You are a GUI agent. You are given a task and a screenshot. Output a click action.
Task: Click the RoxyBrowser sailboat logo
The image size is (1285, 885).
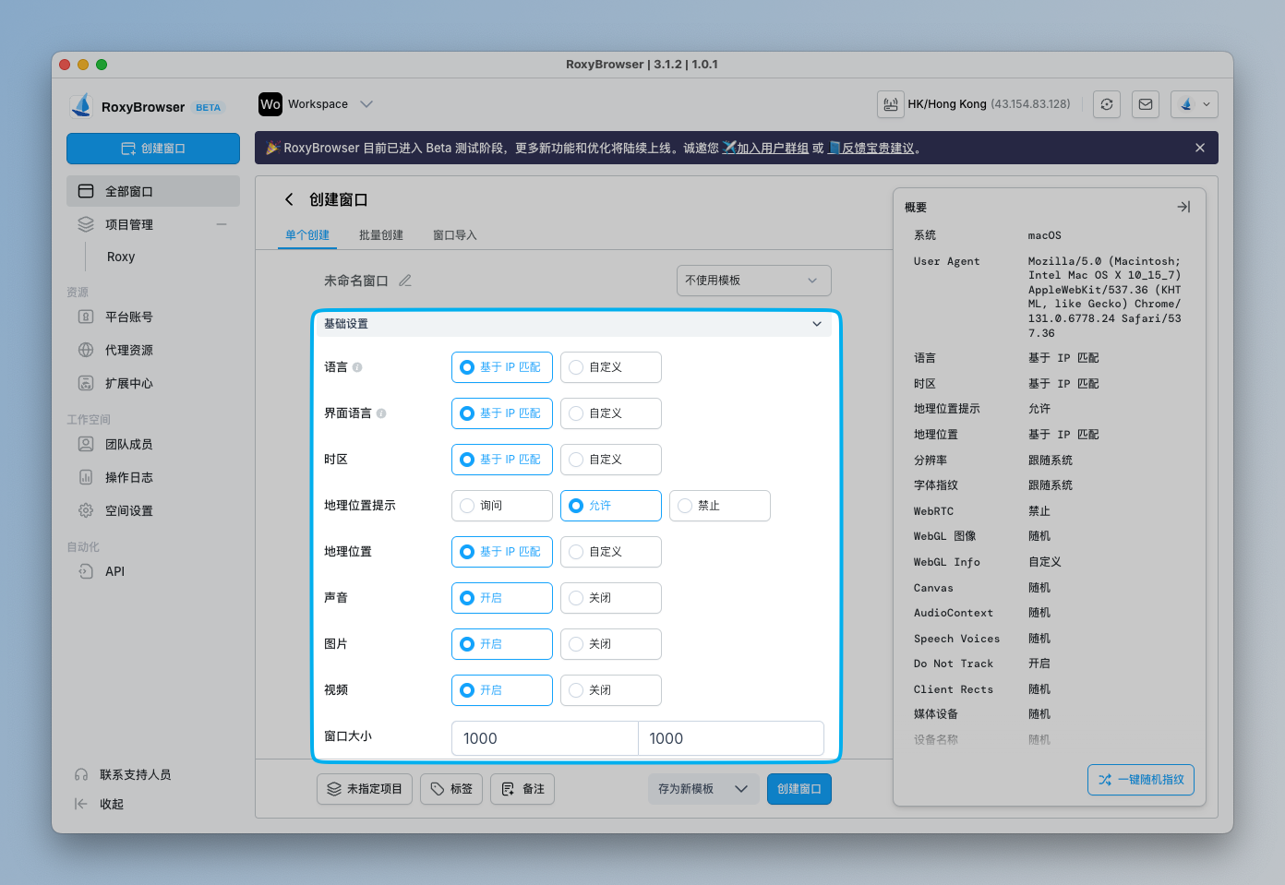point(81,105)
